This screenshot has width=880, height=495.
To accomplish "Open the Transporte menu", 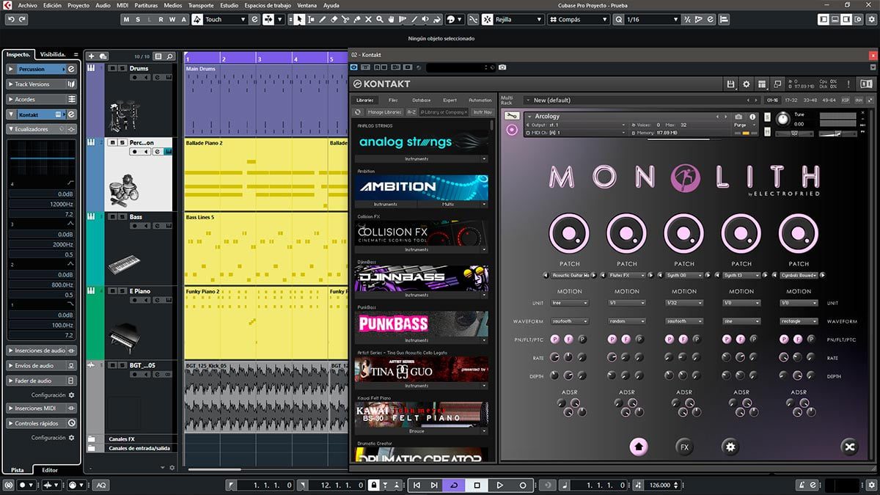I will tap(201, 5).
